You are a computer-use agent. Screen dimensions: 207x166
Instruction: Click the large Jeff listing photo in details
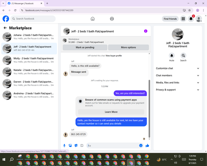tap(178, 34)
